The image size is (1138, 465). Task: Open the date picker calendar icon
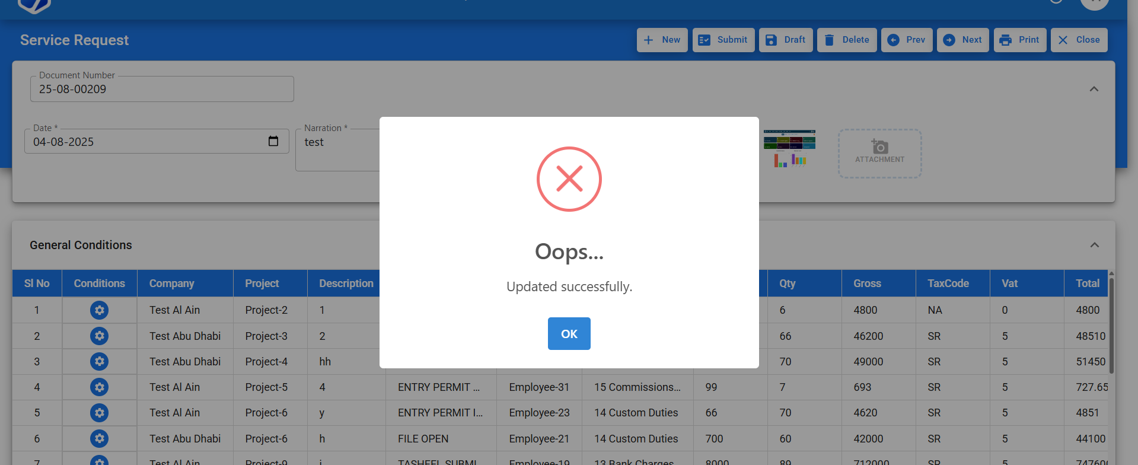(273, 141)
